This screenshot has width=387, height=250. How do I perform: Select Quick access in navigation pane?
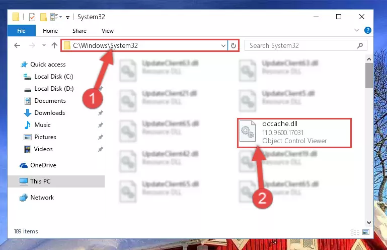(43, 65)
